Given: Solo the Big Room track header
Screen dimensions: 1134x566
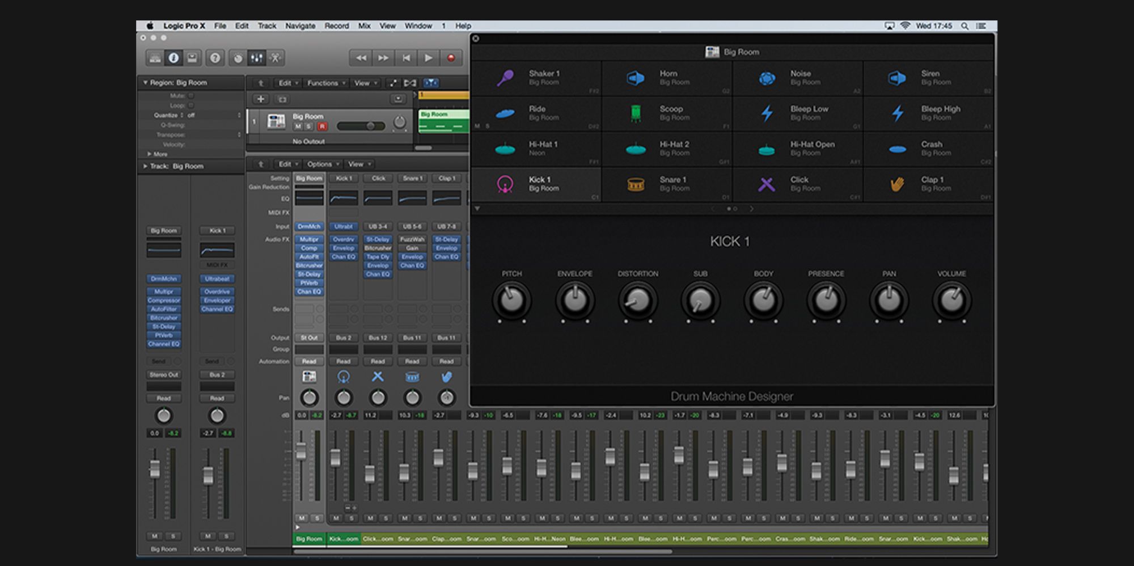Looking at the screenshot, I should (309, 126).
